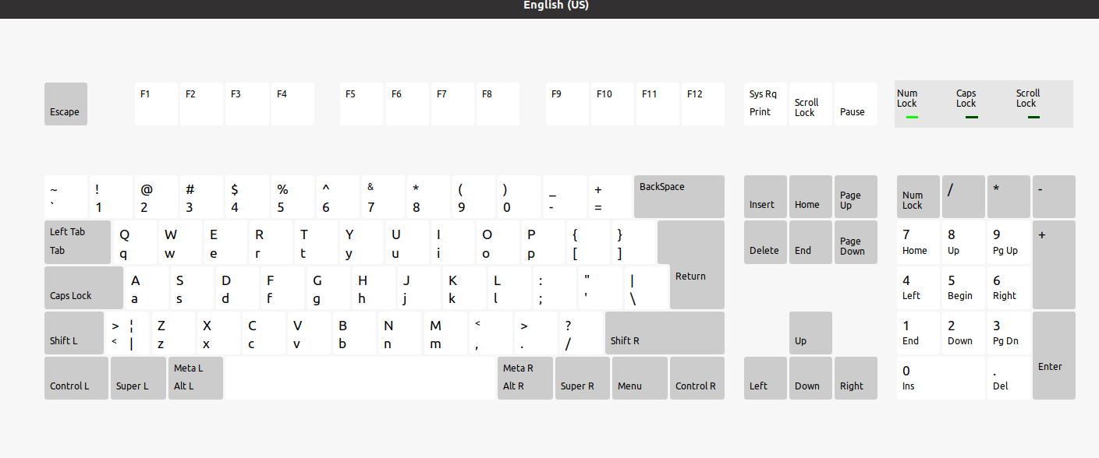
Task: Click the BackSpace key
Action: tap(679, 196)
